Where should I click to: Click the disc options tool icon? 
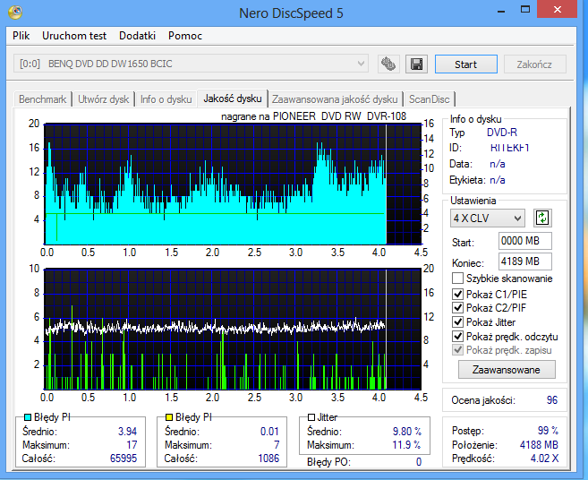point(388,64)
